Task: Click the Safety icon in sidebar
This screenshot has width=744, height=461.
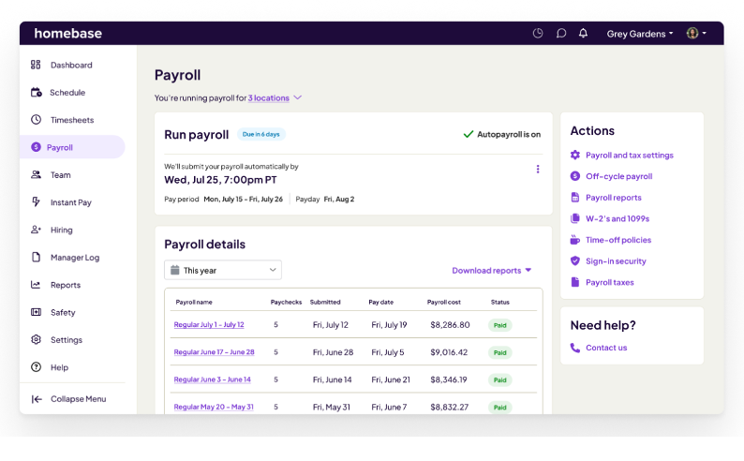Action: pyautogui.click(x=36, y=312)
